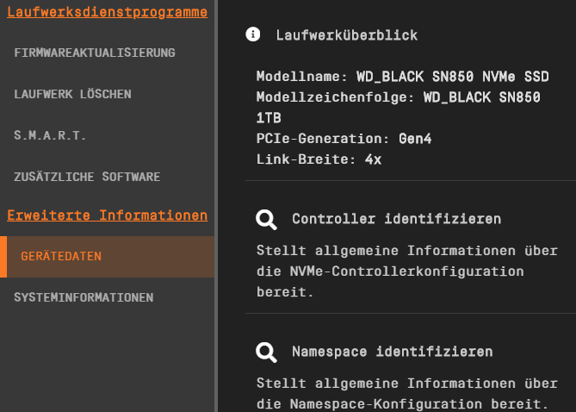The height and width of the screenshot is (412, 576).
Task: Open the Erweiterte Informationen section link
Action: [x=108, y=215]
